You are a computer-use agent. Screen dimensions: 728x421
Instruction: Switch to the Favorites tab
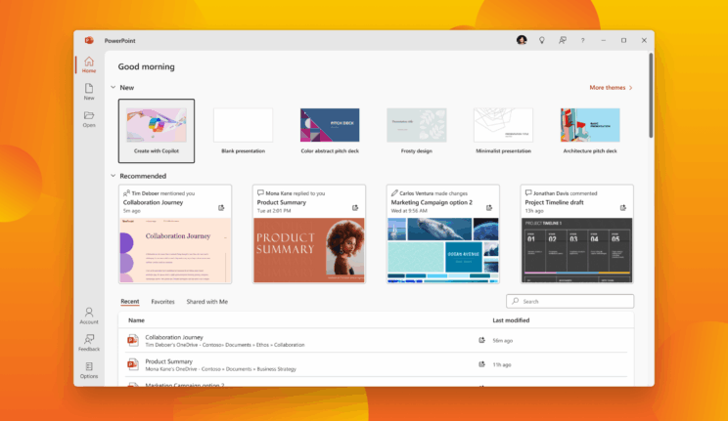tap(162, 302)
